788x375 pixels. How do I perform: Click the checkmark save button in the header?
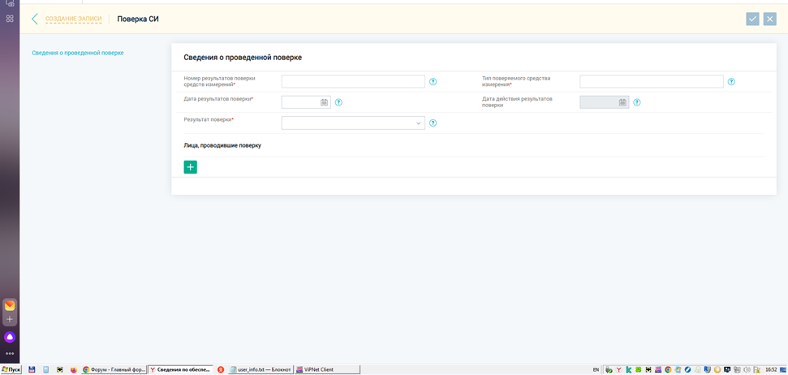(752, 19)
